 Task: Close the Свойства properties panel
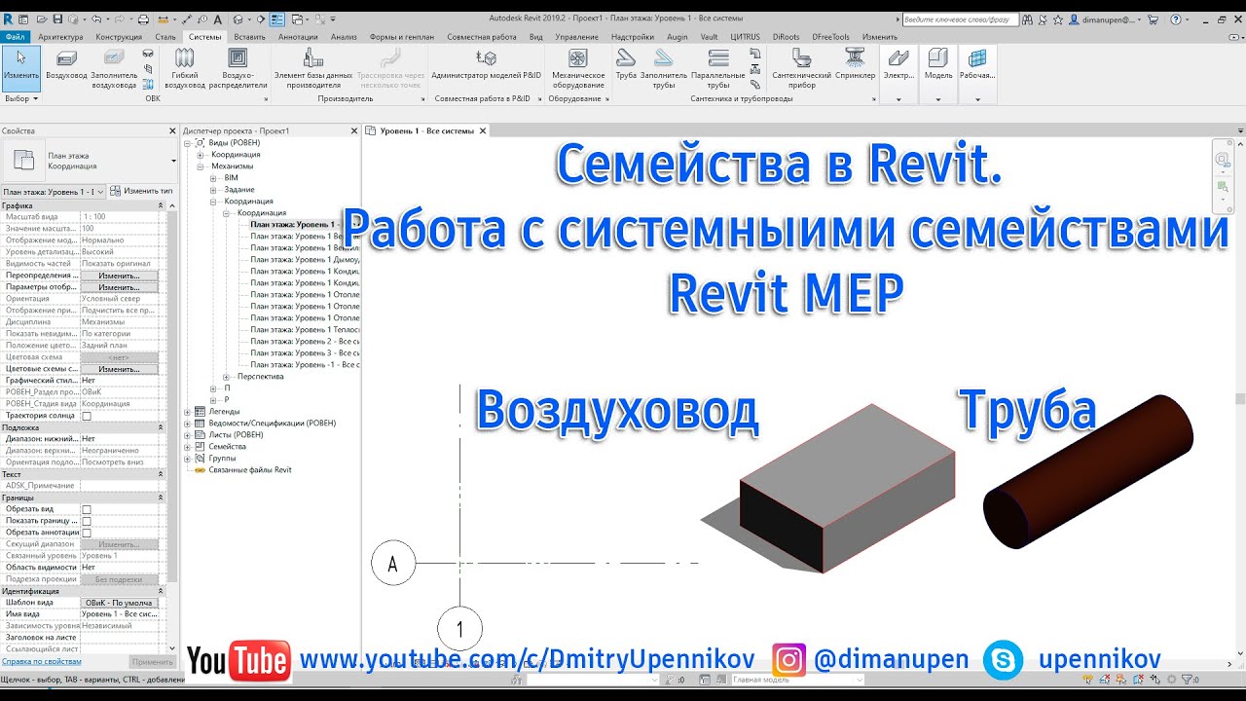(x=173, y=130)
